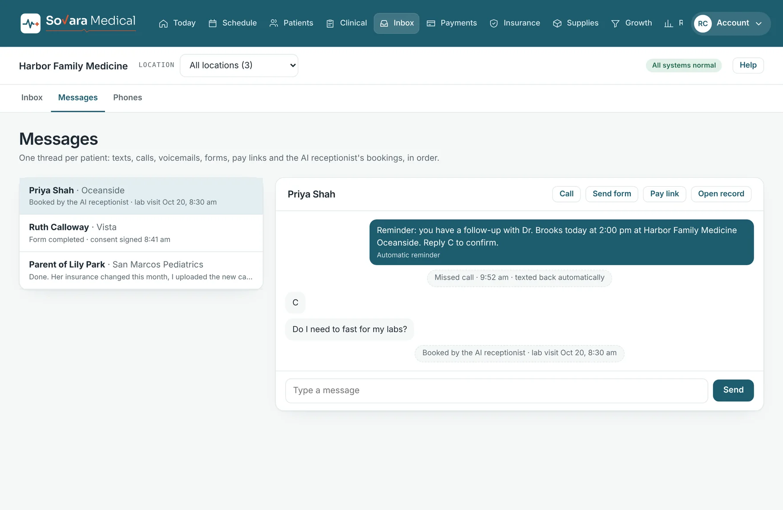This screenshot has width=783, height=510.
Task: Select the Parent of Lily Park thread
Action: click(x=141, y=270)
